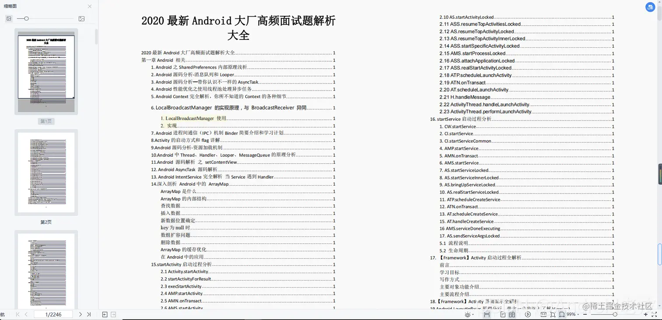Click entry '9. AS.bringUpServiceLocked'
Screen dimensions: 662x320
pos(467,185)
